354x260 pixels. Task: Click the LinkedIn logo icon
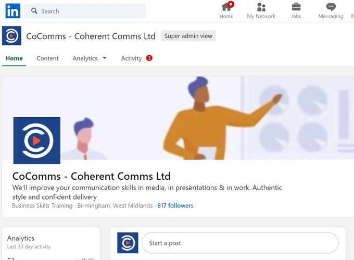tap(13, 11)
